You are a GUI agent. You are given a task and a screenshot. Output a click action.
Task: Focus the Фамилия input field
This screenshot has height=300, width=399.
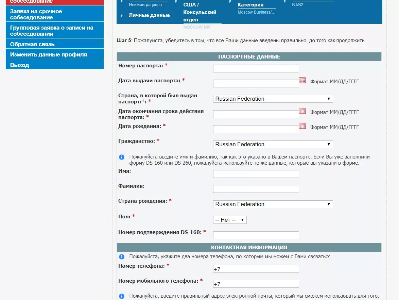point(256,189)
